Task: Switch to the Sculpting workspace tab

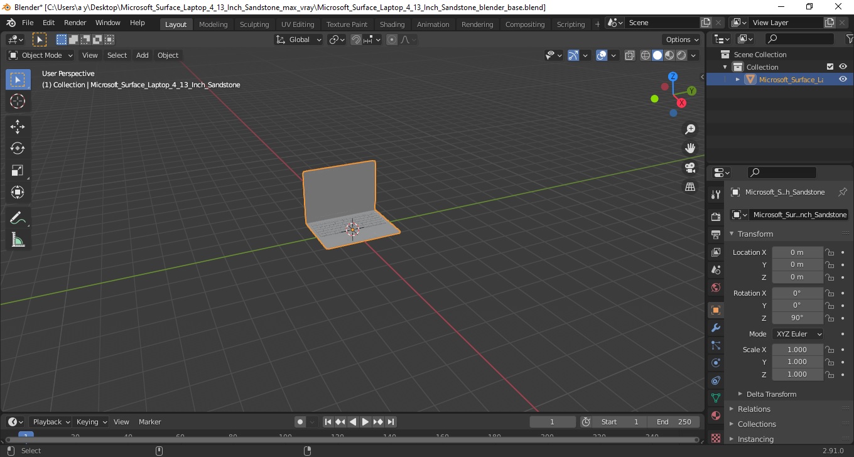Action: point(254,24)
